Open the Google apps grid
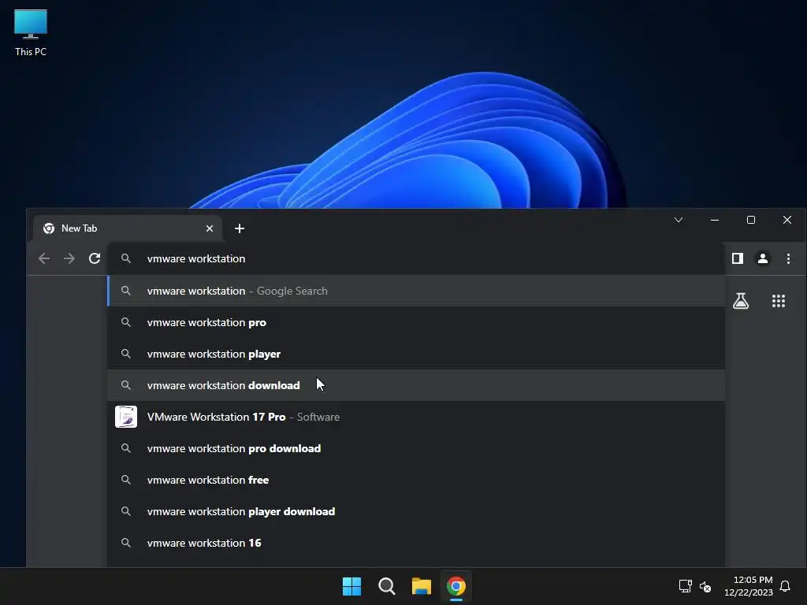807x605 pixels. click(x=779, y=301)
